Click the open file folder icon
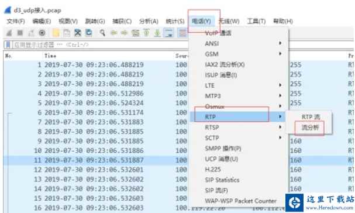This screenshot has height=213, width=355. tap(56, 33)
